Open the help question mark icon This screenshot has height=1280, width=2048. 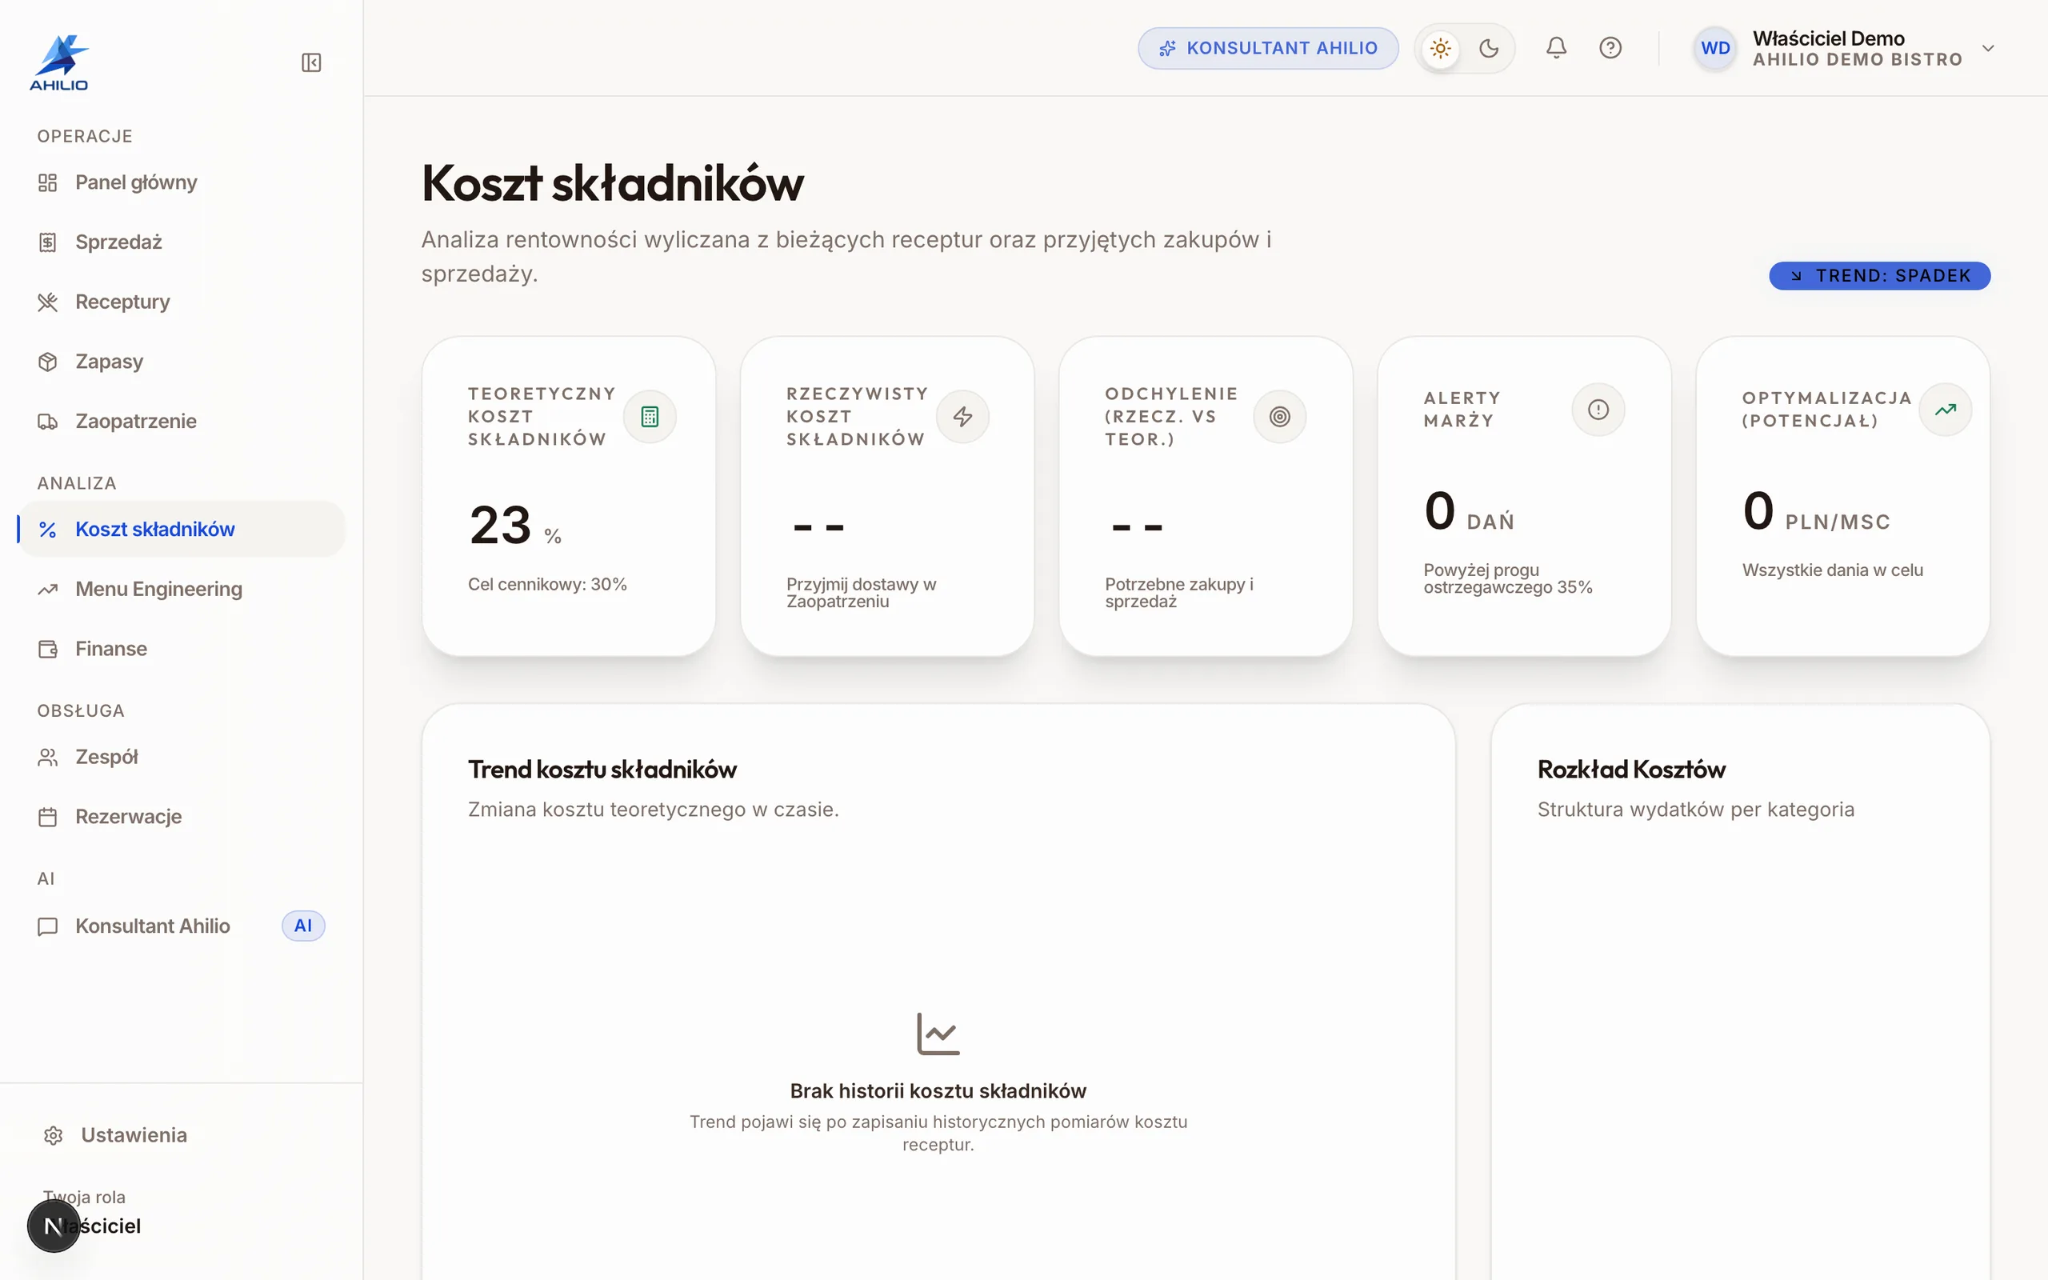tap(1610, 48)
